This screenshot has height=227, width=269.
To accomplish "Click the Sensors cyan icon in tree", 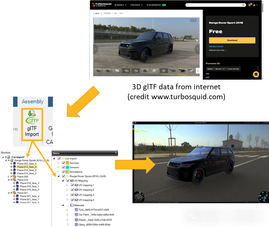I will click(x=67, y=167).
